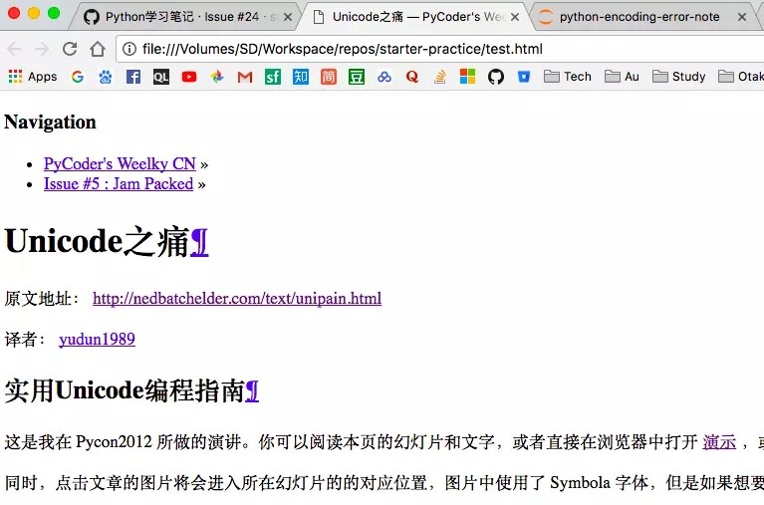Screen dimensions: 764x505
Task: Open the Apps launcher in bookmarks bar
Action: click(32, 77)
